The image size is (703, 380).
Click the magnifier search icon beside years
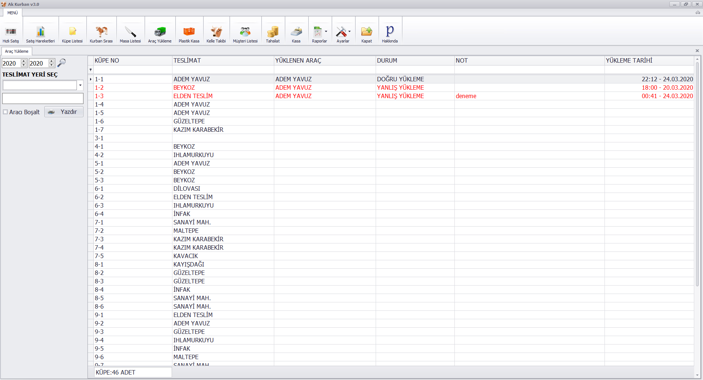click(x=62, y=63)
